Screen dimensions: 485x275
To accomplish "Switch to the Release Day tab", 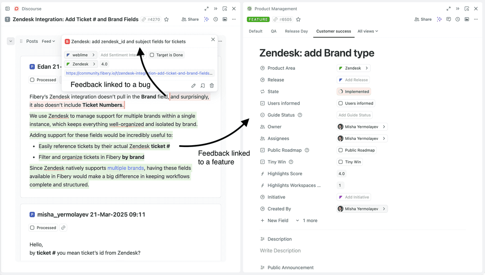I will 297,31.
